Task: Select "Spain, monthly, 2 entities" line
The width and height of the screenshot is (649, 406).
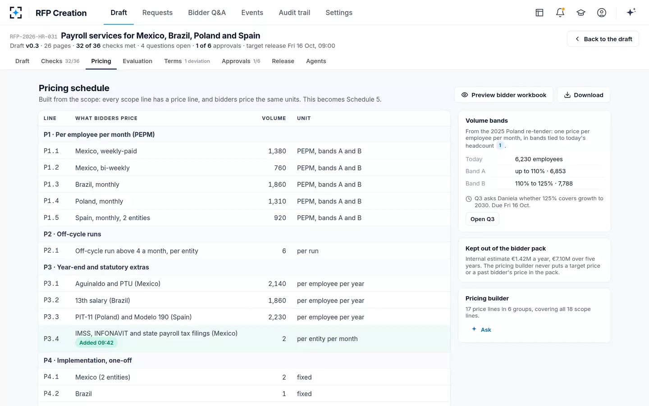Action: (x=244, y=218)
